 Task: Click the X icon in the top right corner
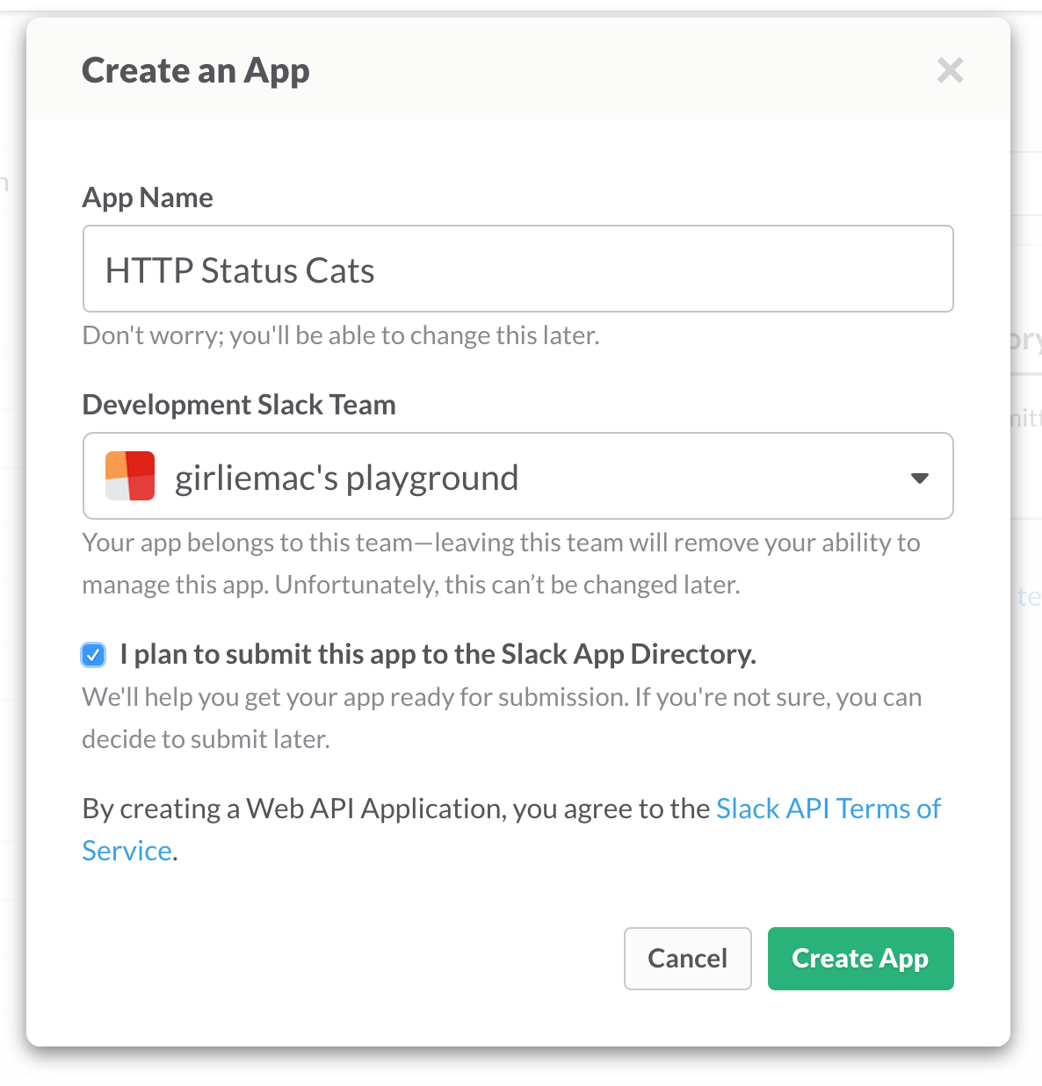(950, 71)
